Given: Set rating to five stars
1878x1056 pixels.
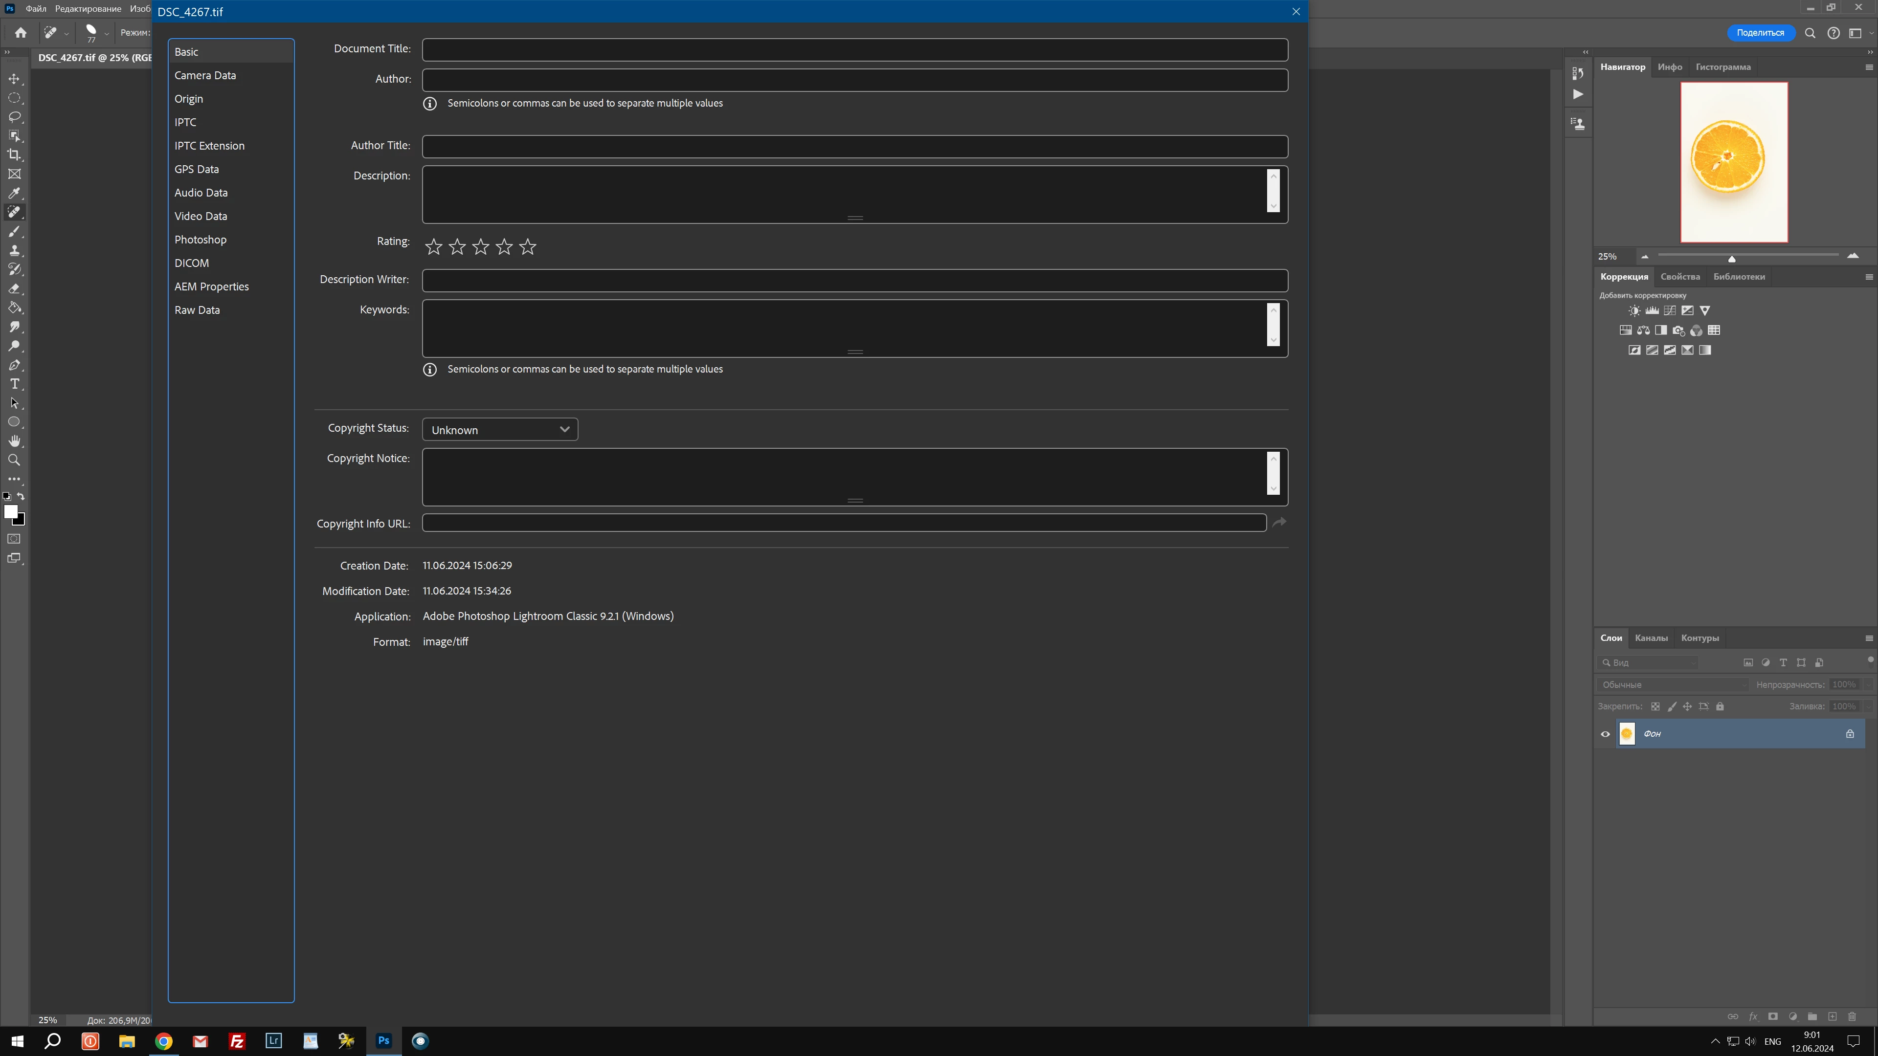Looking at the screenshot, I should (x=528, y=247).
